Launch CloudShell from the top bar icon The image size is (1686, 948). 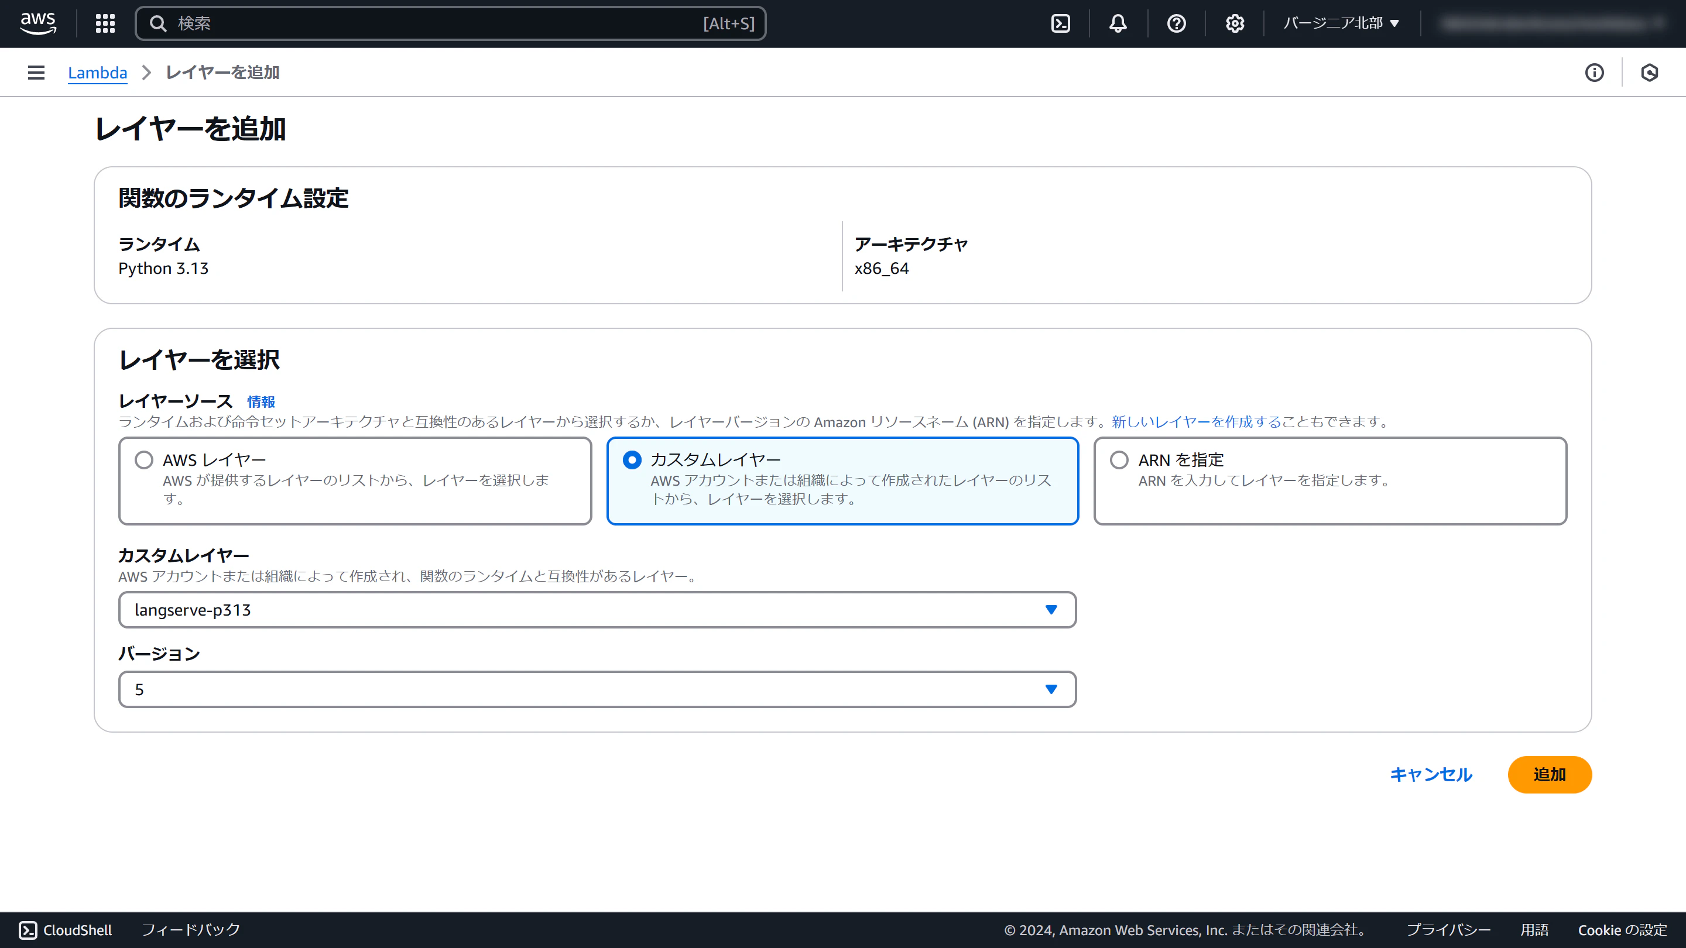coord(1060,23)
